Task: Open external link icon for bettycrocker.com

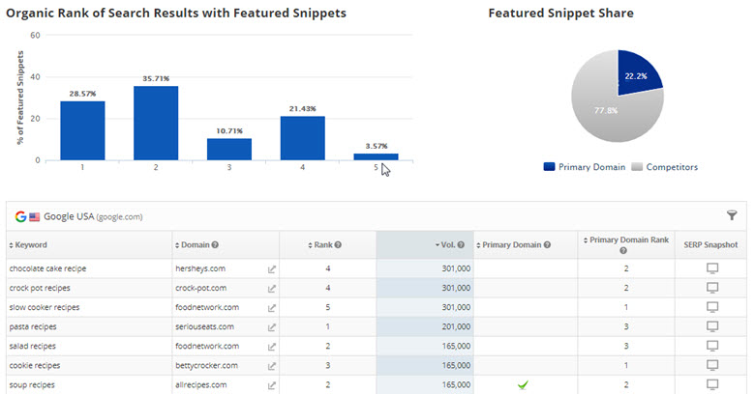Action: click(272, 365)
